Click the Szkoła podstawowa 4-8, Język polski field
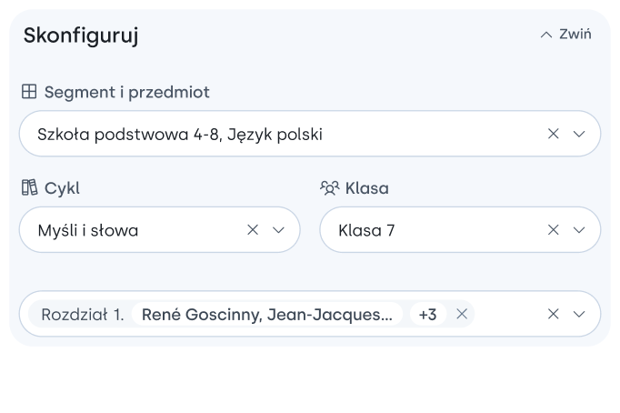Image resolution: width=620 pixels, height=413 pixels. (180, 135)
